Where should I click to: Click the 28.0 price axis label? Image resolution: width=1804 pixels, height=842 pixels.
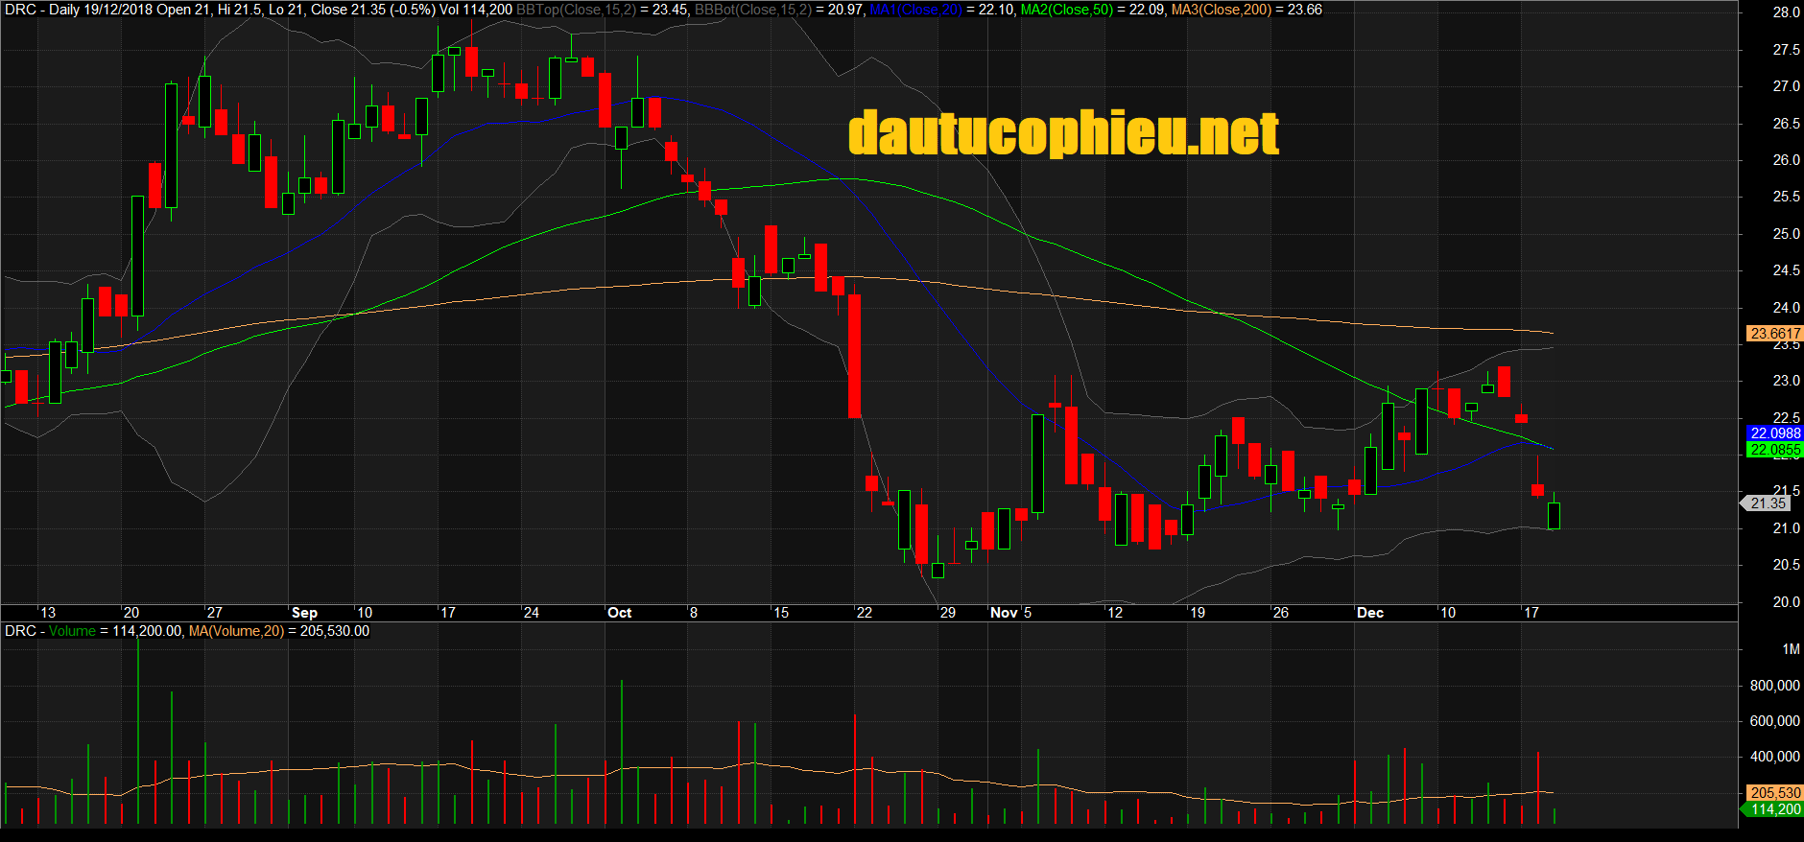point(1786,12)
